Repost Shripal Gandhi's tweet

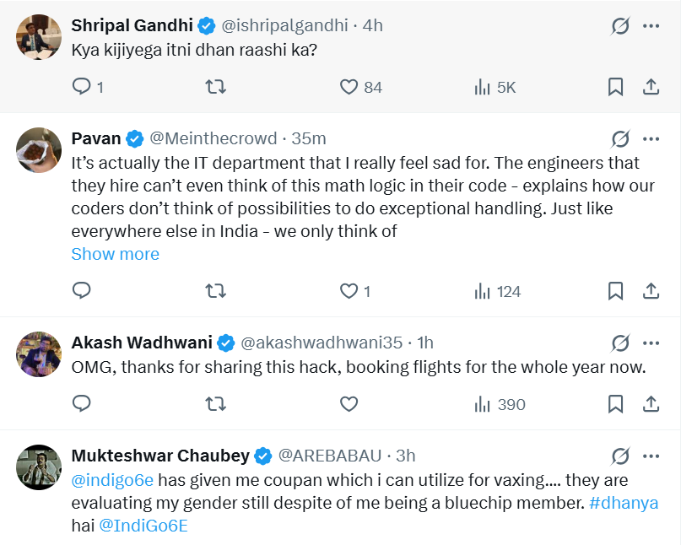point(216,87)
